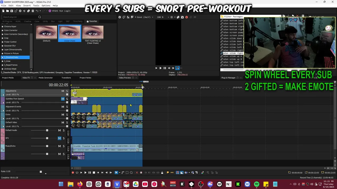This screenshot has width=337, height=189.
Task: Solo the Adjustments track
Action: pyautogui.click(x=67, y=91)
